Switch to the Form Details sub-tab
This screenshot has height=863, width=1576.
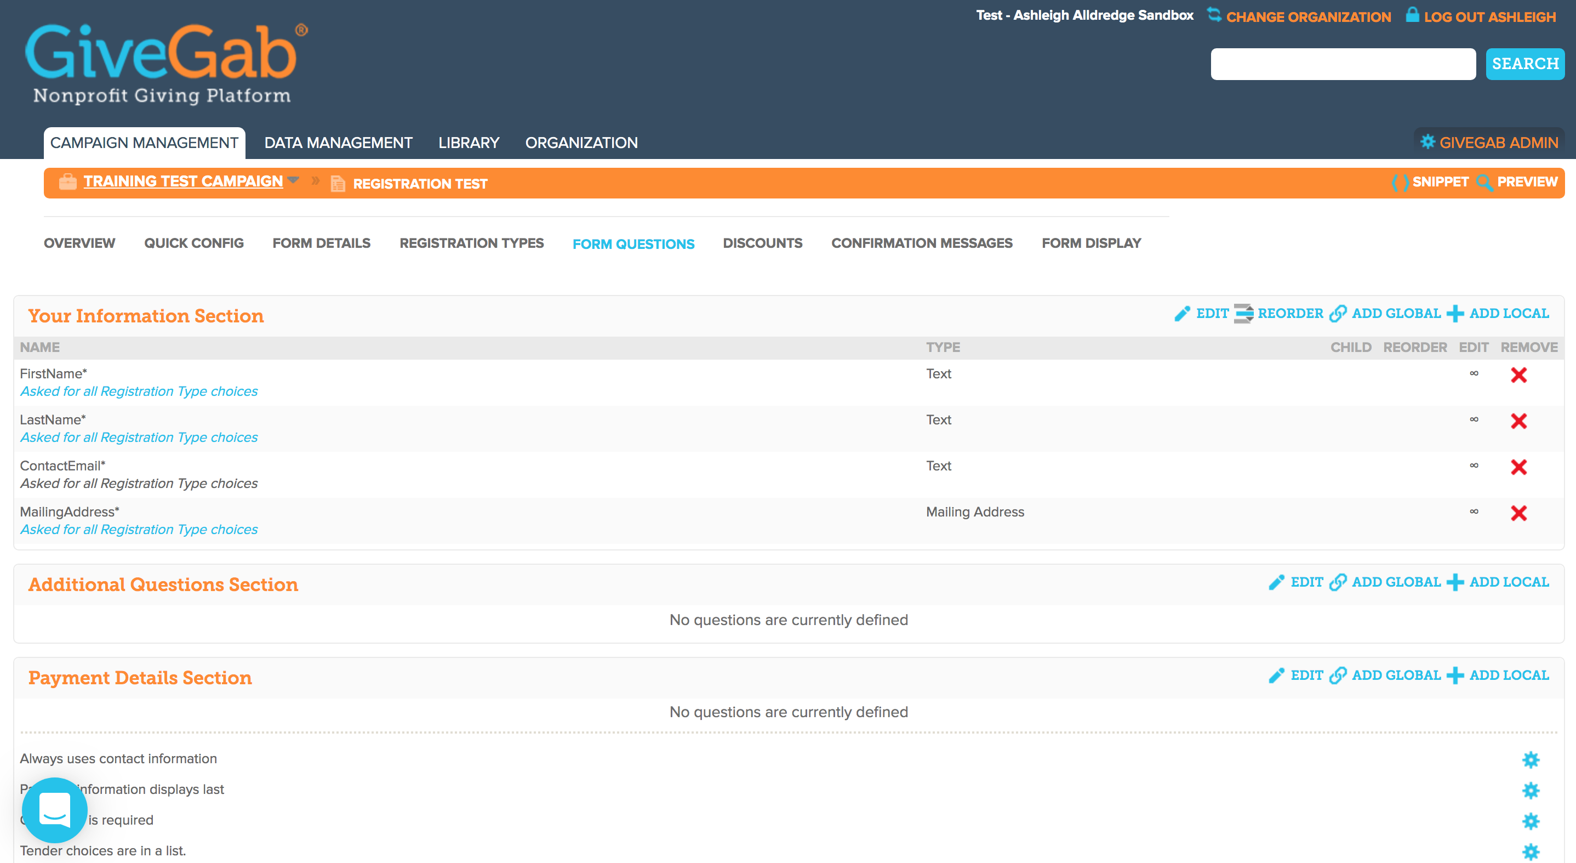[321, 243]
